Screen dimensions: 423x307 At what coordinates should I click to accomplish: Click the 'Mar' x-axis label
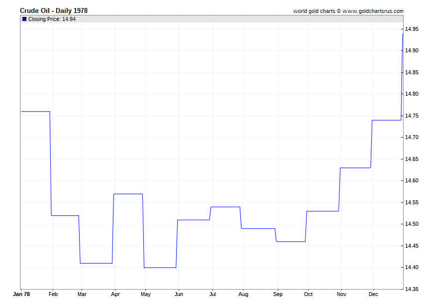[82, 294]
